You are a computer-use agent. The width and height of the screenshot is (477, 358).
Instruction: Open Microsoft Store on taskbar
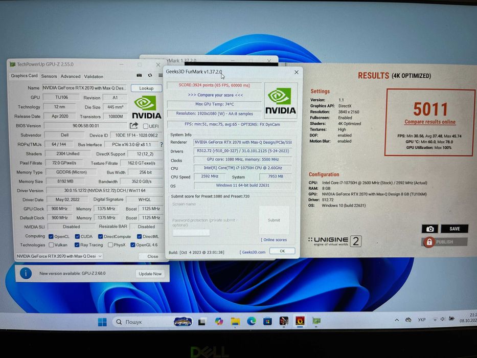[267, 321]
